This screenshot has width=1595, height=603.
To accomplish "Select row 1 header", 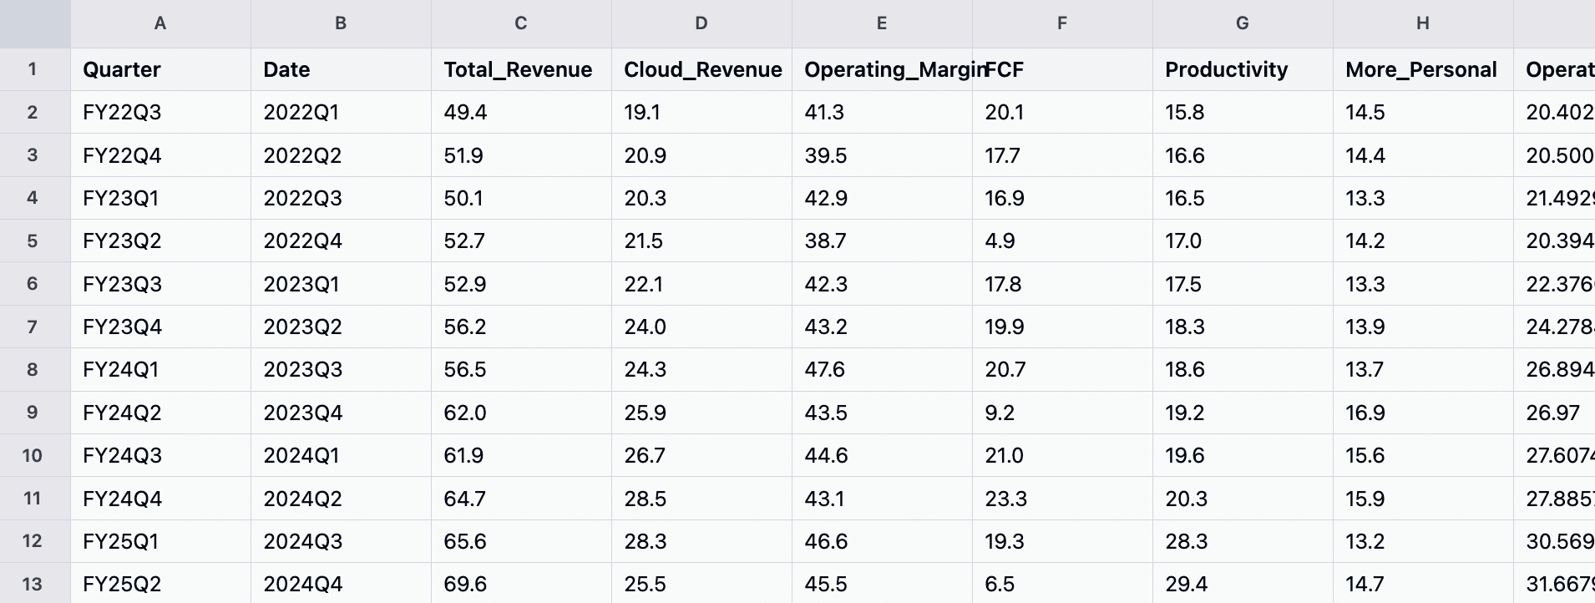I will click(33, 69).
